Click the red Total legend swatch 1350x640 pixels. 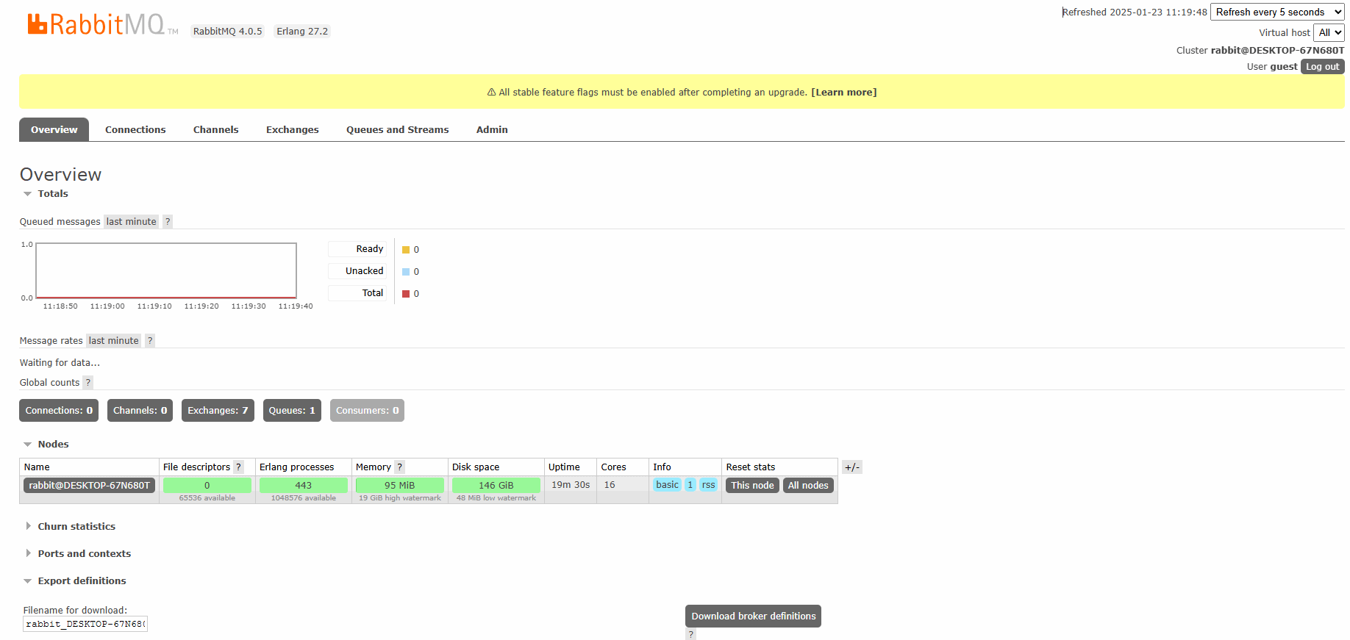(x=406, y=294)
